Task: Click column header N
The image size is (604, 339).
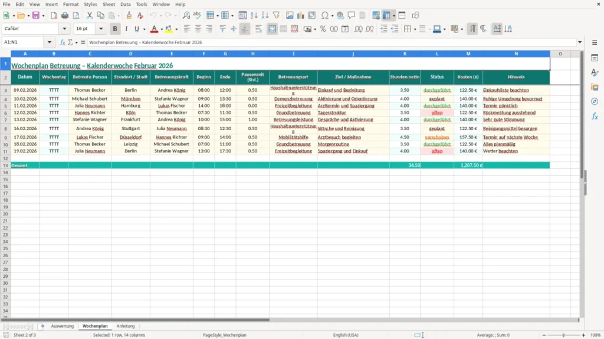Action: pos(516,54)
